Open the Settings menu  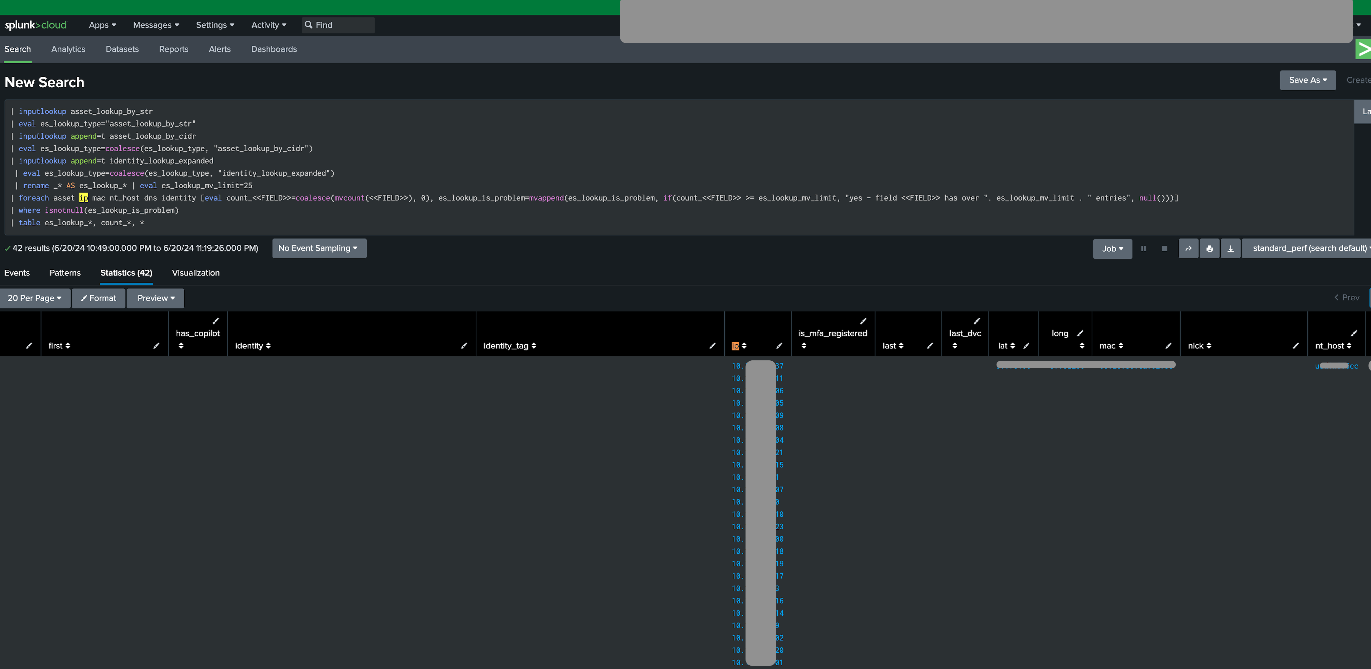click(x=215, y=25)
